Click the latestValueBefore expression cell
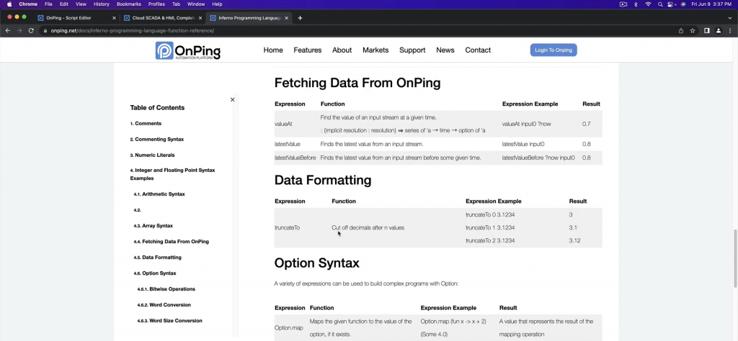The width and height of the screenshot is (738, 341). [x=295, y=158]
